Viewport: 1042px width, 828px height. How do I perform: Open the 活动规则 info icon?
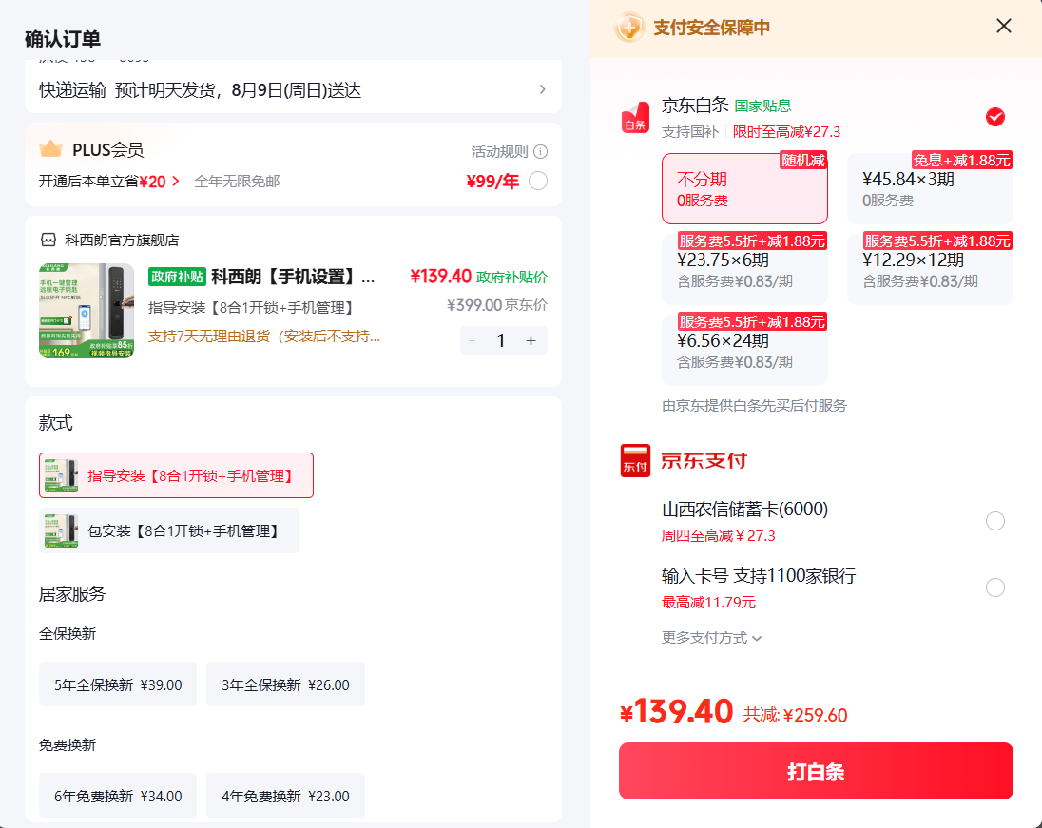click(541, 151)
